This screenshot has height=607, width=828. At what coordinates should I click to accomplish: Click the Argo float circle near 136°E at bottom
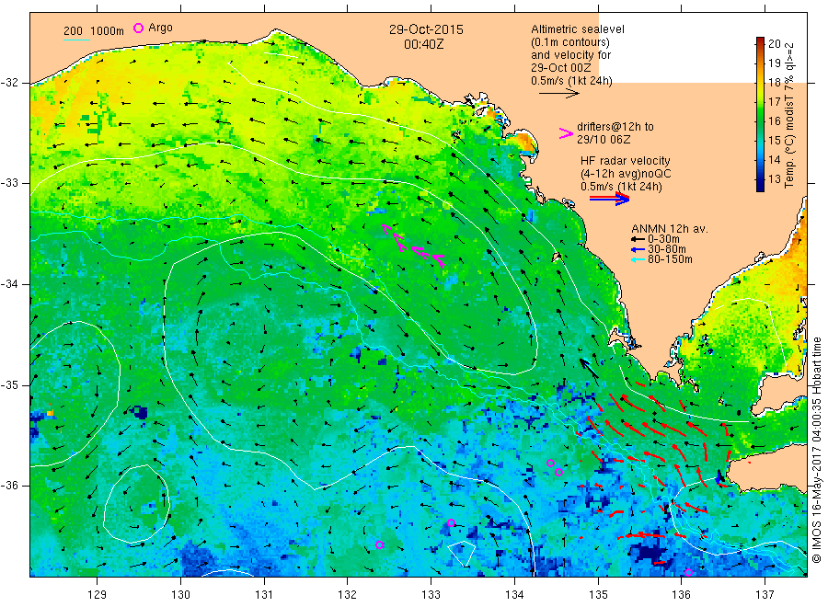[688, 573]
